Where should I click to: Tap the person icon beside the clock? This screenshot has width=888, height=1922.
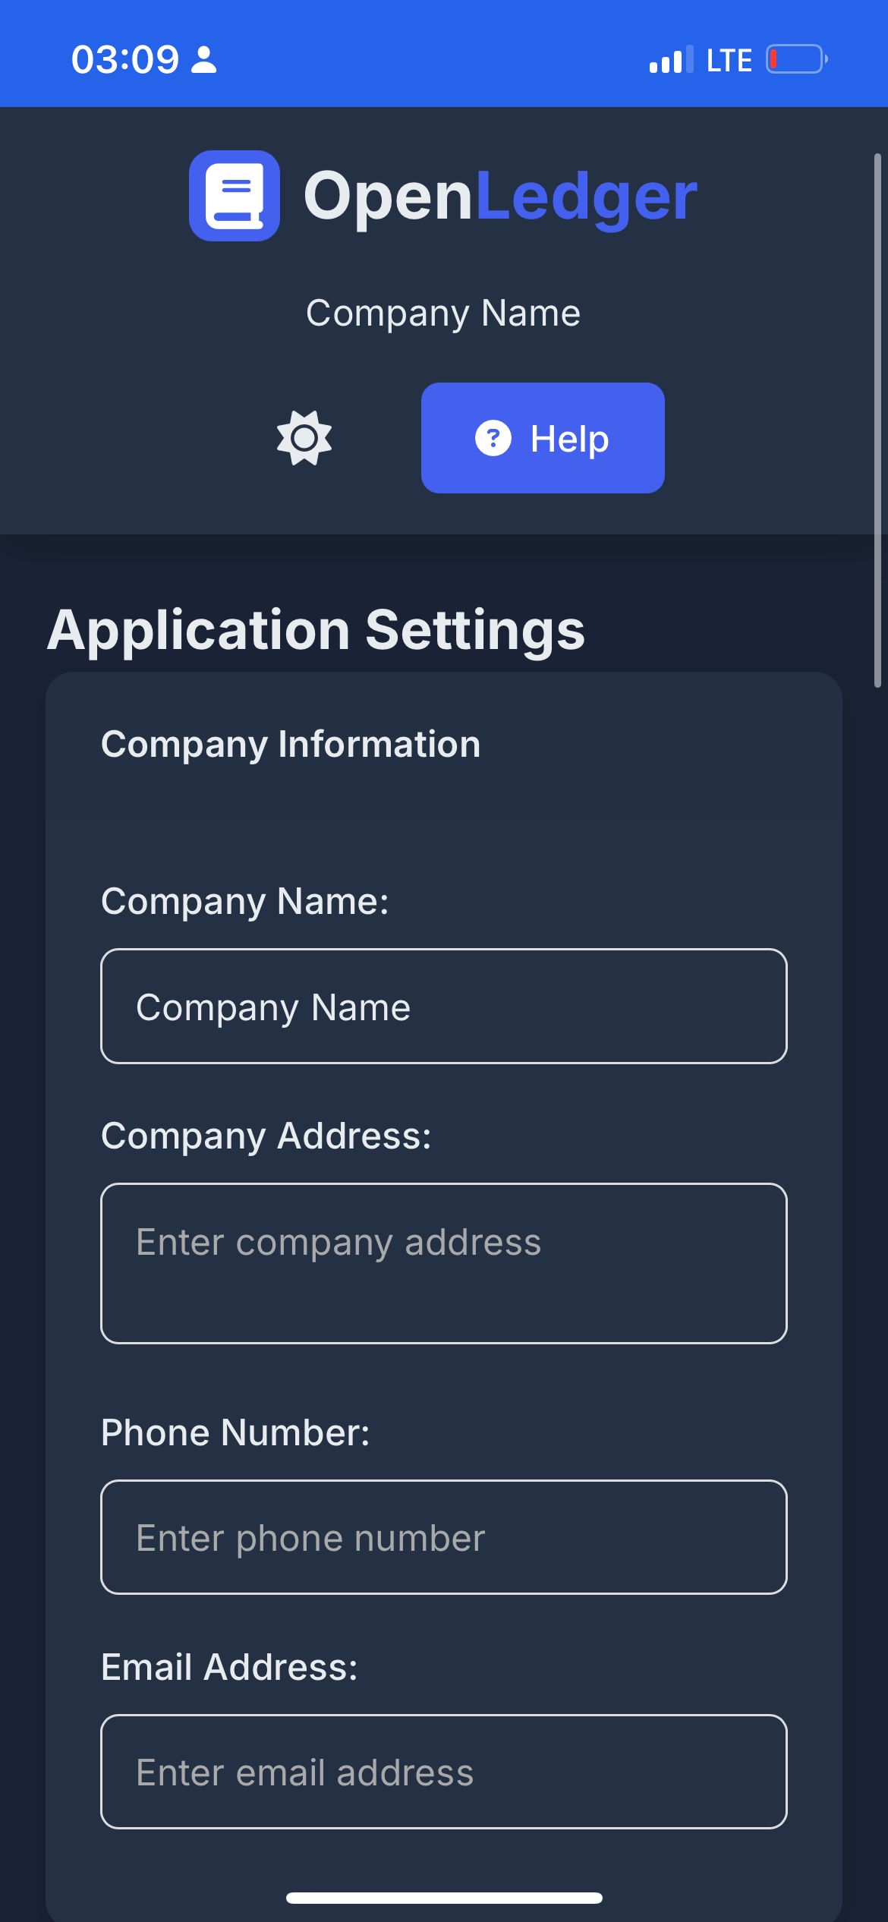tap(203, 59)
